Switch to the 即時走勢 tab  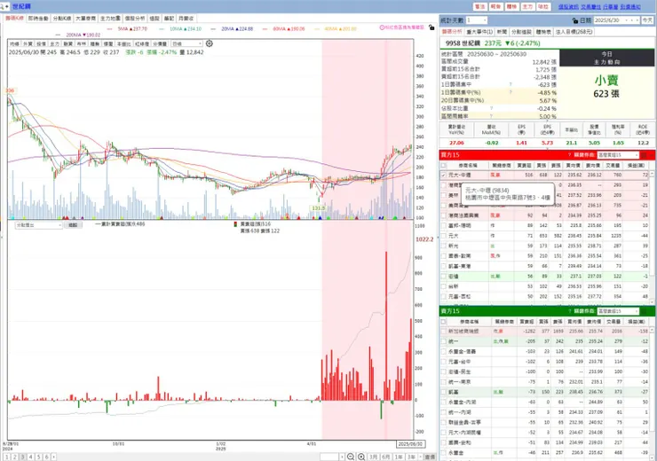tap(38, 19)
